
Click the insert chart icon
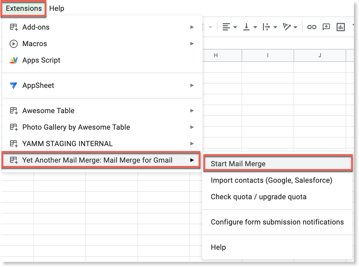click(x=340, y=27)
